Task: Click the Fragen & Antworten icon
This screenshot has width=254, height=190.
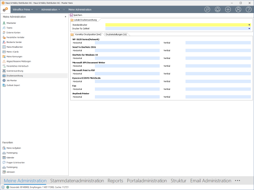Action: pos(4,162)
